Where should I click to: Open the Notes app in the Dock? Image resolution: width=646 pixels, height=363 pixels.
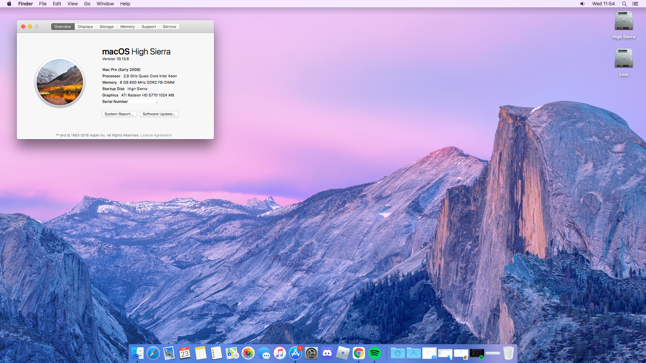coord(201,353)
